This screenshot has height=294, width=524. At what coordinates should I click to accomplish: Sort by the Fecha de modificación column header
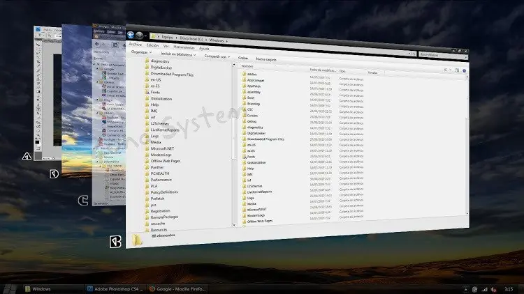(323, 70)
